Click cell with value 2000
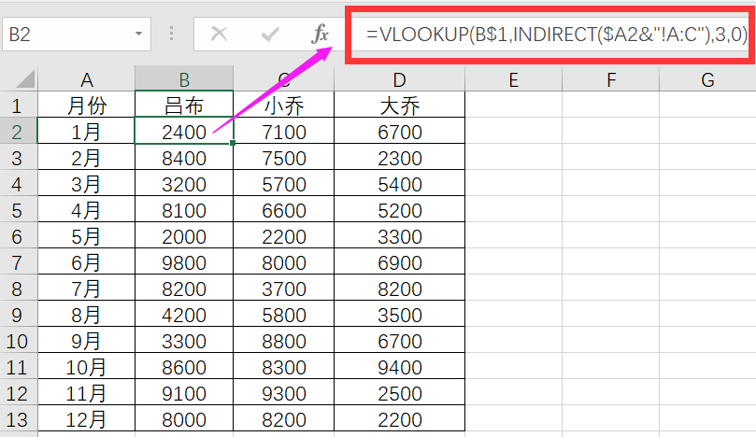This screenshot has height=437, width=756. (184, 236)
